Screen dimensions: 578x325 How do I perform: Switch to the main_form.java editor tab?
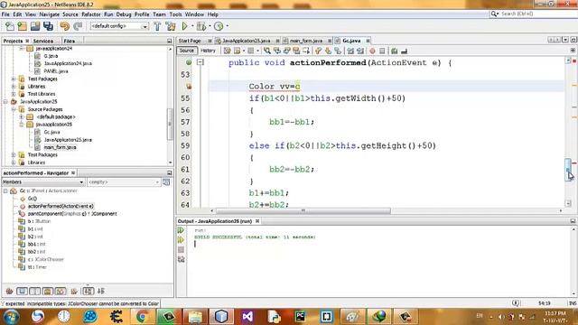click(306, 41)
